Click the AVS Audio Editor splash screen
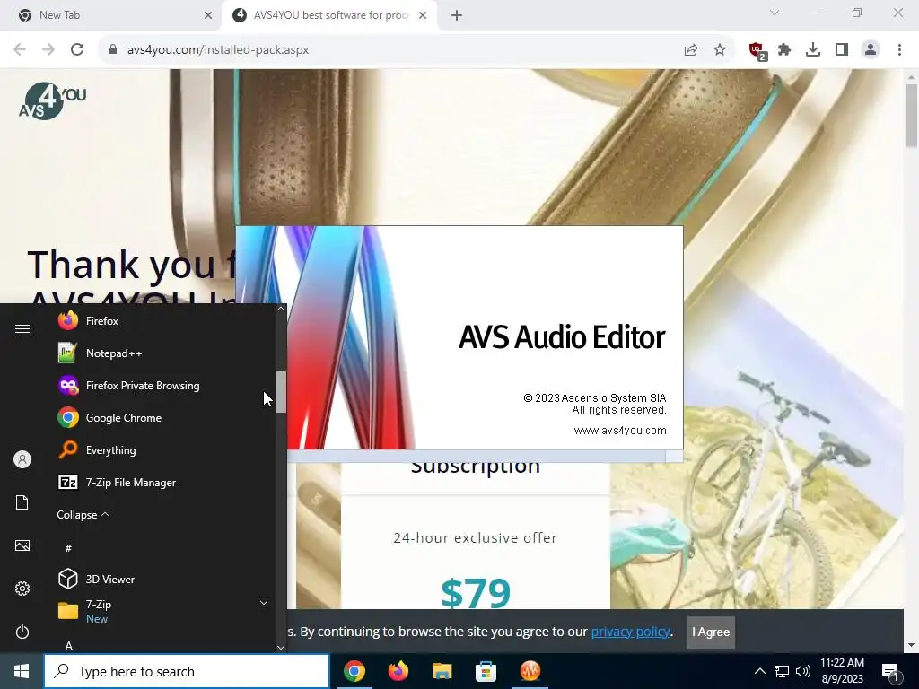This screenshot has height=689, width=919. pos(459,344)
